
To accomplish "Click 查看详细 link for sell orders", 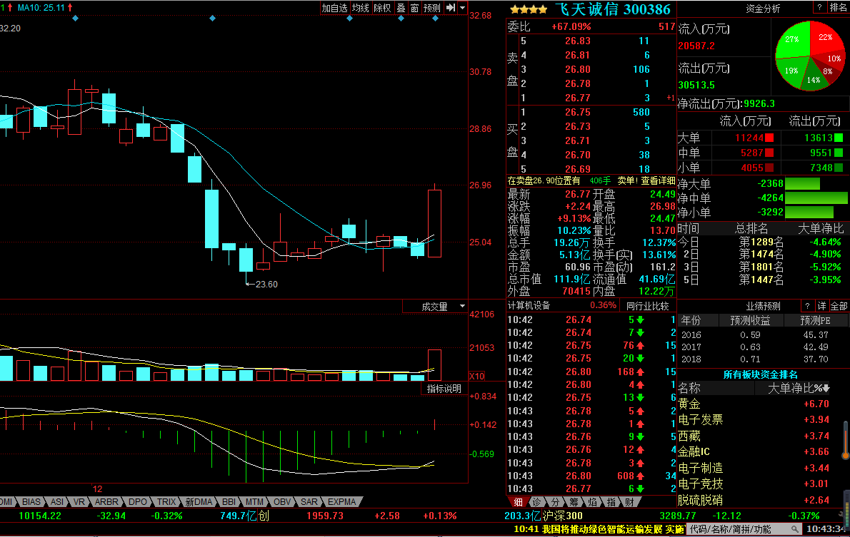I will point(658,181).
